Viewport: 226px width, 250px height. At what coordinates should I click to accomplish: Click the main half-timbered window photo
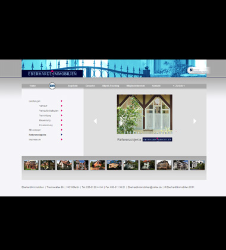[x=145, y=114]
